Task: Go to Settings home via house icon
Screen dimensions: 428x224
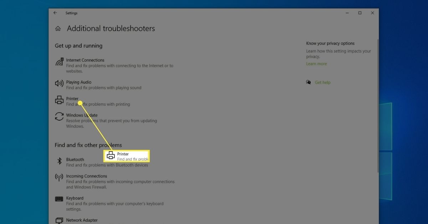Action: point(58,29)
